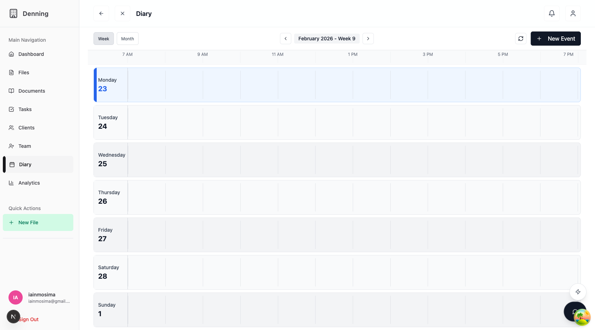Select the Files icon in navigation

coord(11,72)
